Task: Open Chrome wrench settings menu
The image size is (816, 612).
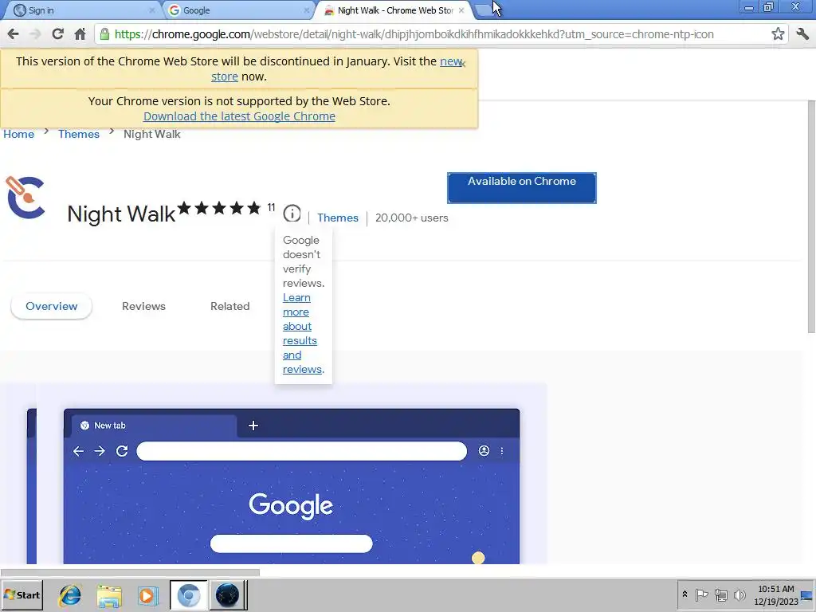Action: [x=802, y=34]
